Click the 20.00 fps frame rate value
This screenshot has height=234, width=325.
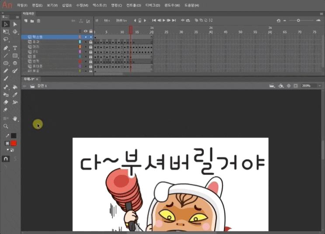[121, 21]
